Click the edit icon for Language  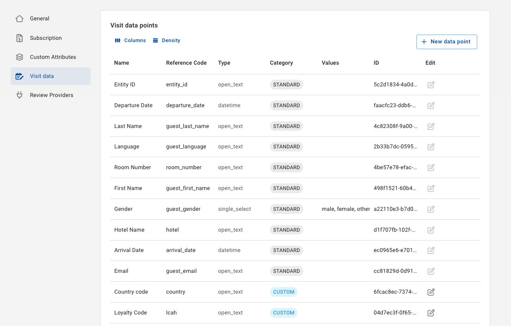(x=431, y=147)
